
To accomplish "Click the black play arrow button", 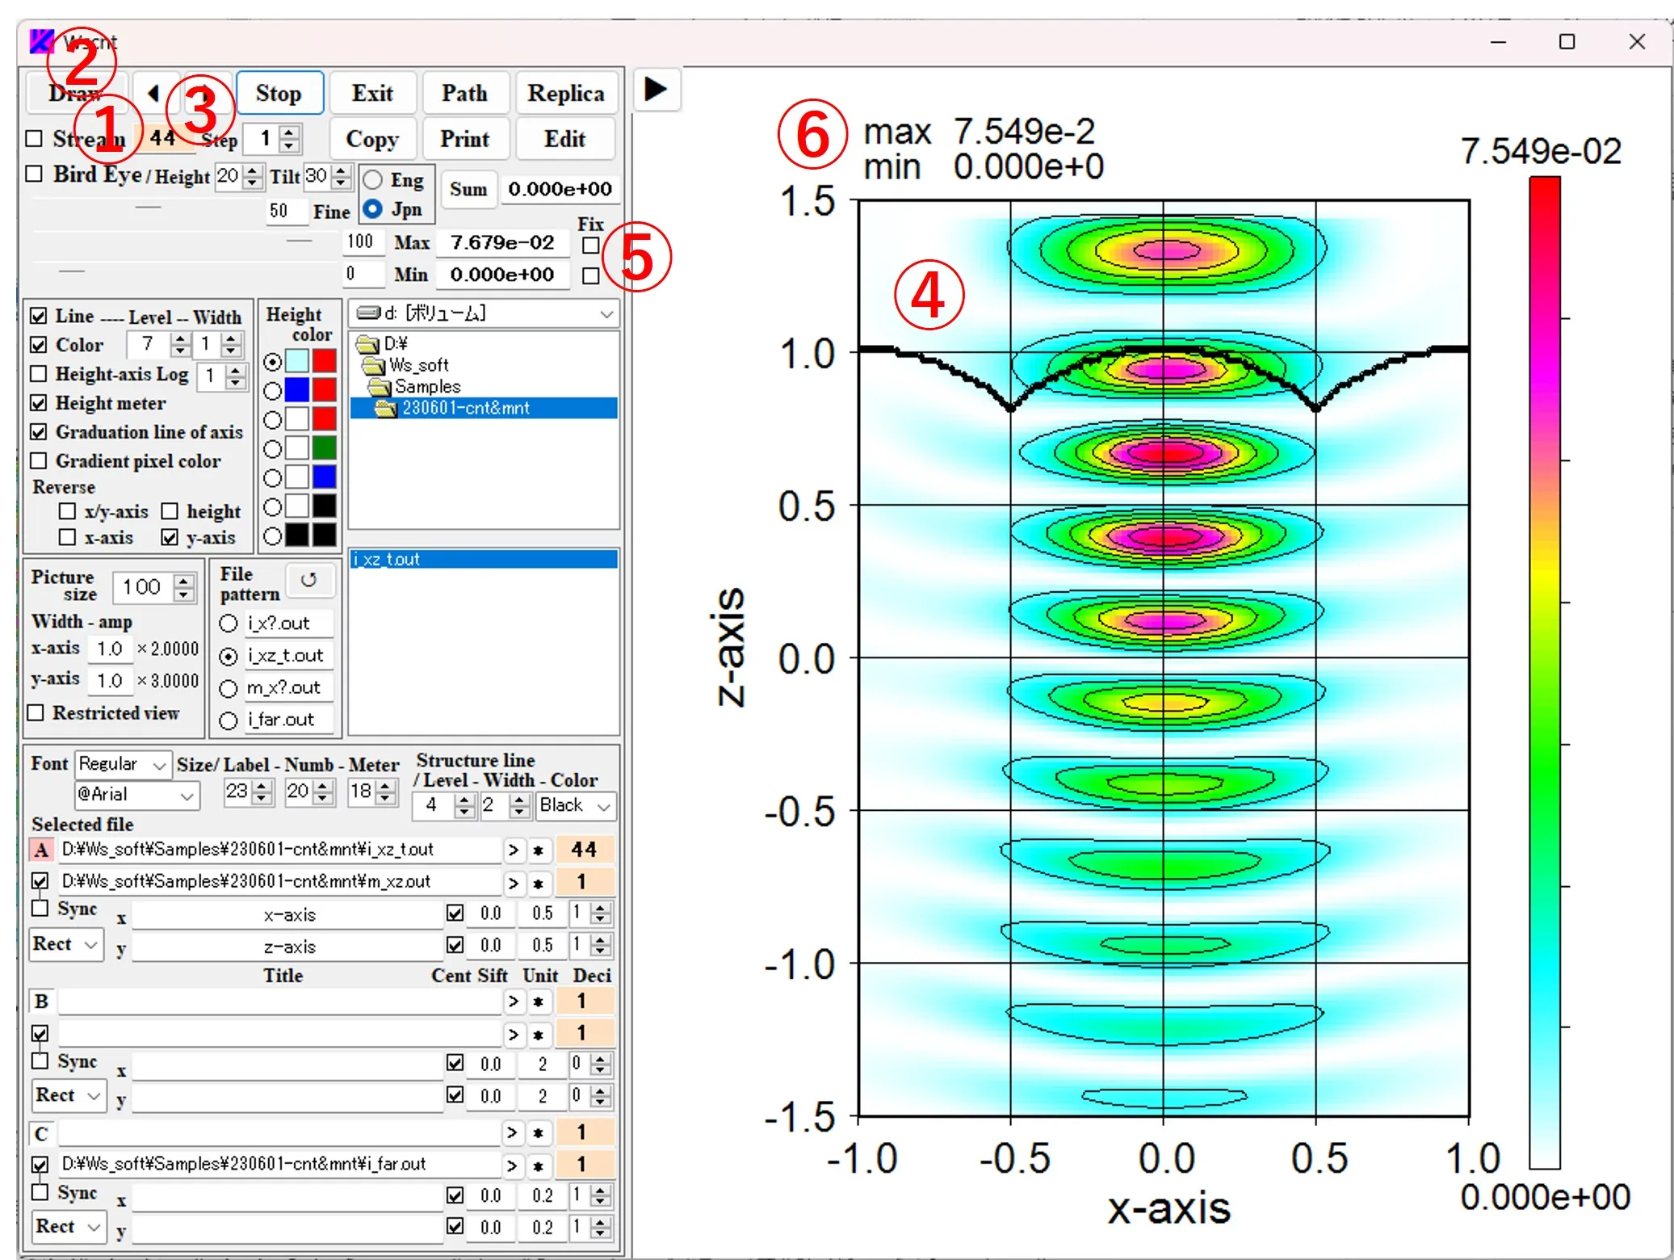I will [x=656, y=89].
